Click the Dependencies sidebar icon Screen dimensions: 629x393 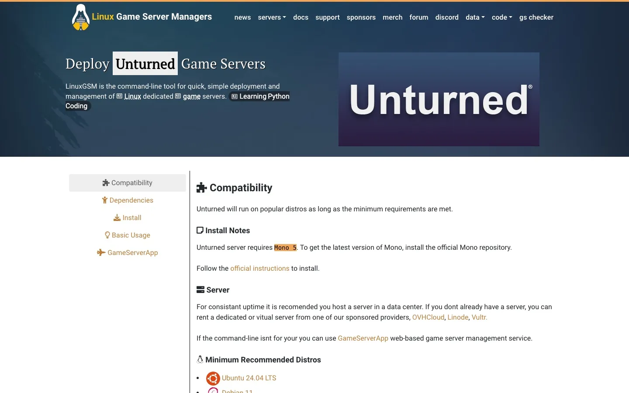click(105, 200)
